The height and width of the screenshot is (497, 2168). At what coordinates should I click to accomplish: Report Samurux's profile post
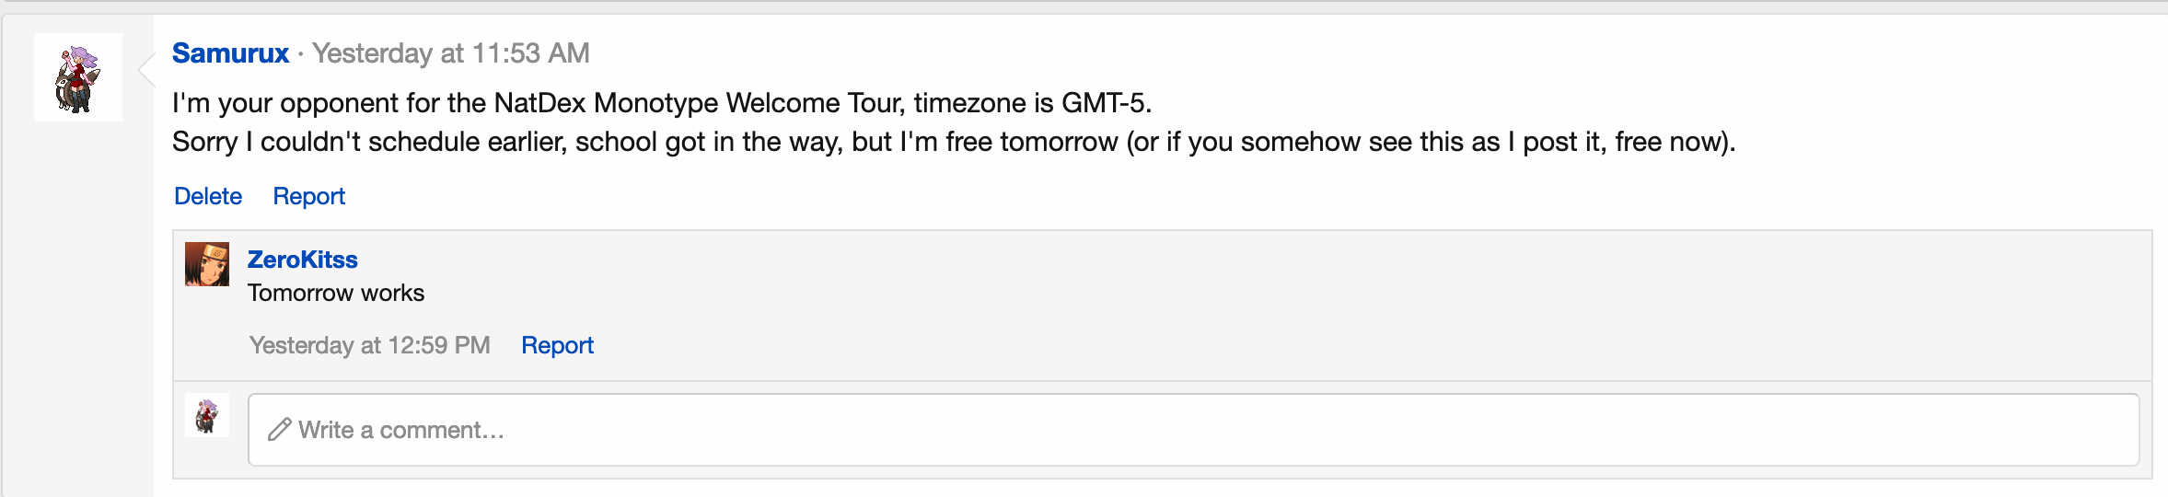(308, 196)
